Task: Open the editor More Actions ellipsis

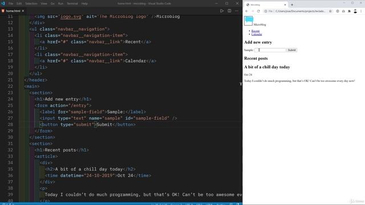Action: pyautogui.click(x=237, y=11)
